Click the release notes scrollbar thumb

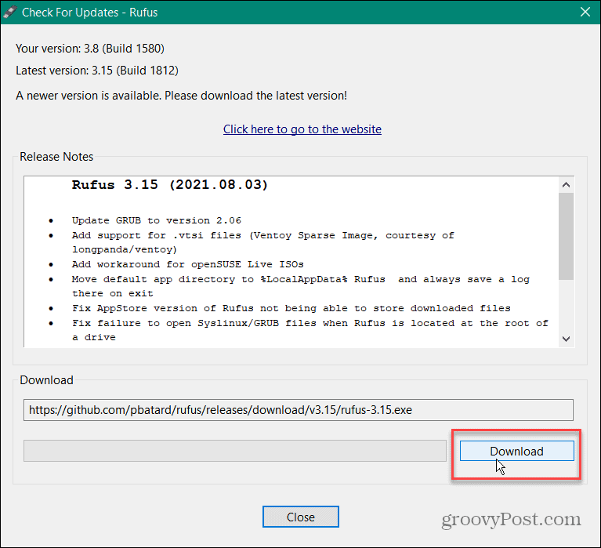click(566, 236)
